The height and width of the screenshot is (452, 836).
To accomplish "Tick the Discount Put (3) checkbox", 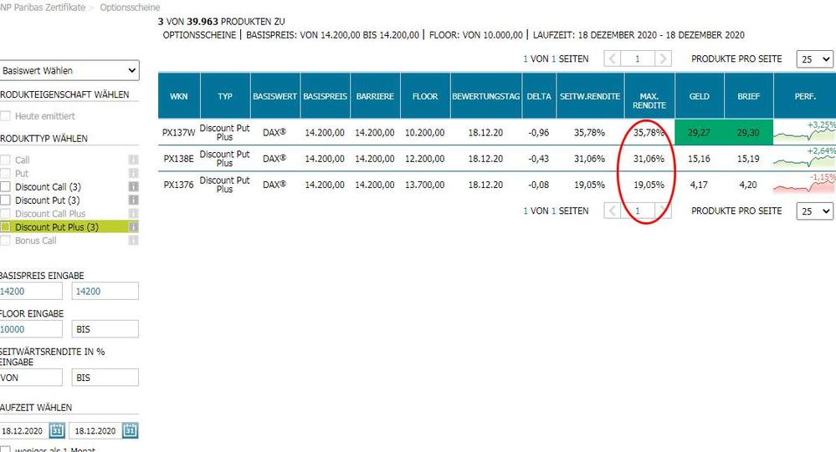I will pyautogui.click(x=6, y=201).
